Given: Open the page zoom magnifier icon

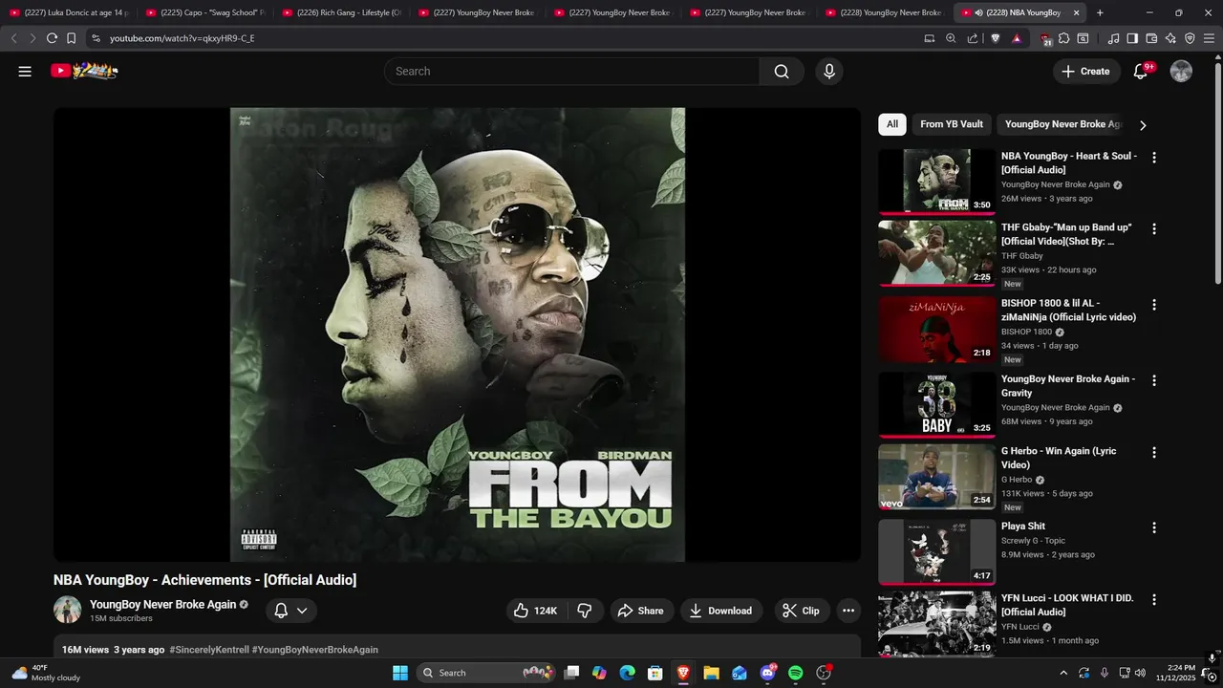Looking at the screenshot, I should tap(951, 38).
